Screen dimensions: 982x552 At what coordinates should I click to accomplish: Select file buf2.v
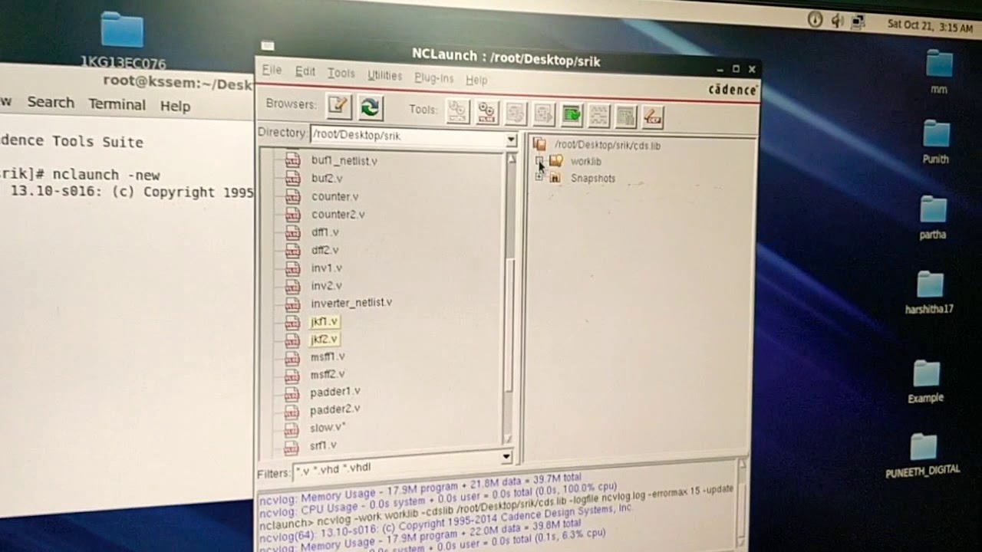[x=327, y=179]
